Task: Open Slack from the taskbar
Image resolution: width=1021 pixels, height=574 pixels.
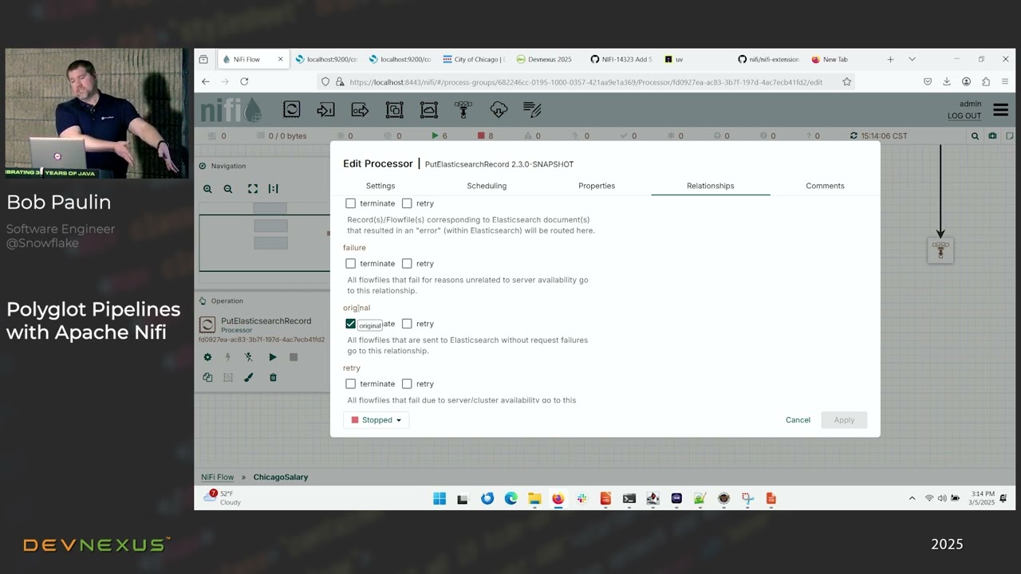Action: coord(581,499)
